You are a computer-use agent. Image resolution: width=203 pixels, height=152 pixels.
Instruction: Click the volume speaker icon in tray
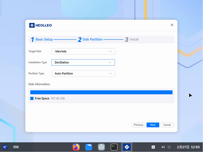click(x=163, y=147)
